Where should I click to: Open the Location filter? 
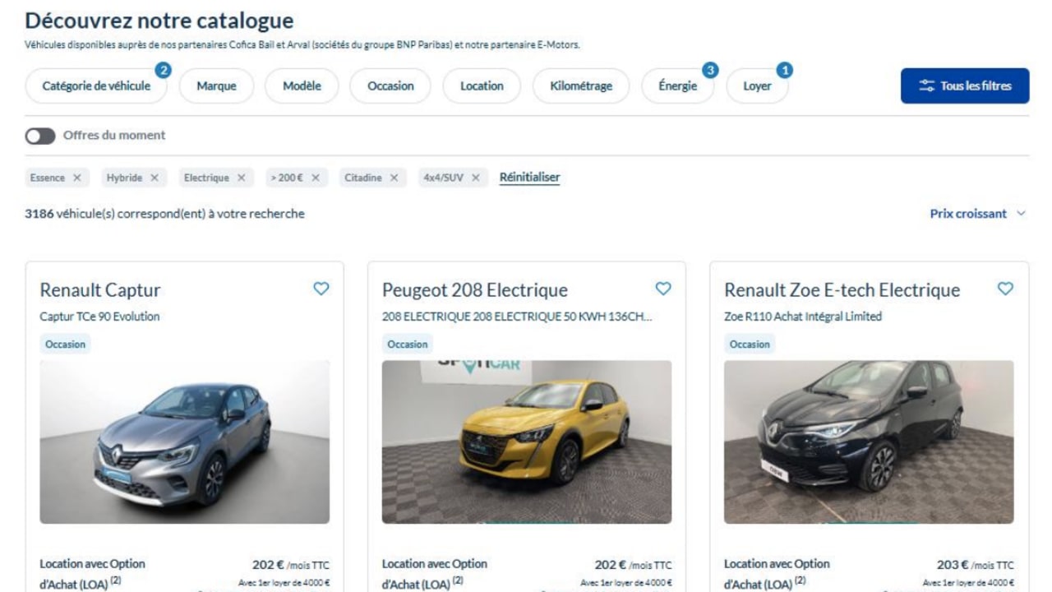click(x=481, y=86)
